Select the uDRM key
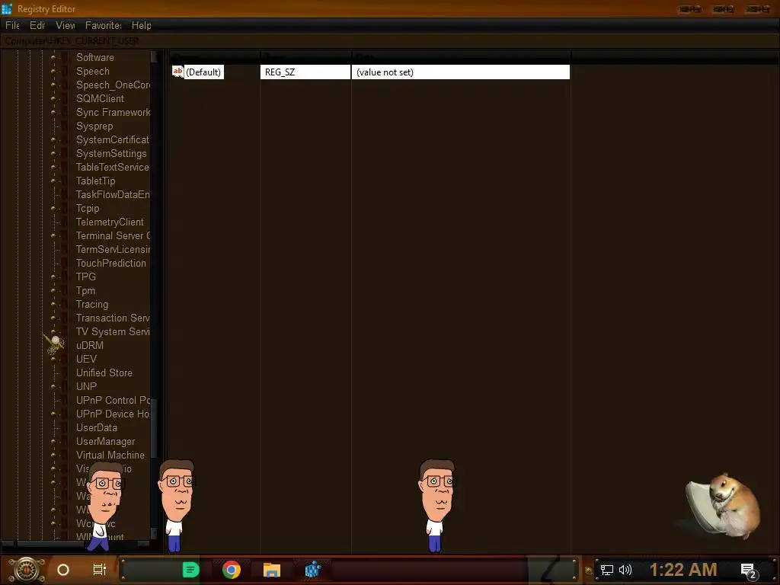This screenshot has height=585, width=780. [x=90, y=345]
